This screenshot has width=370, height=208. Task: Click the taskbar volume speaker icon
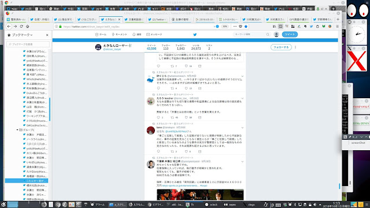(x=314, y=205)
